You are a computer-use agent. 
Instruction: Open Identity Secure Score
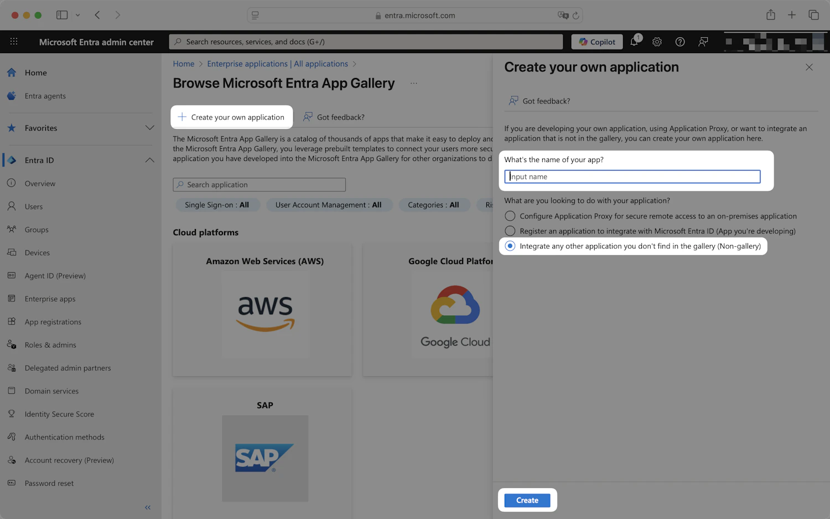click(59, 414)
